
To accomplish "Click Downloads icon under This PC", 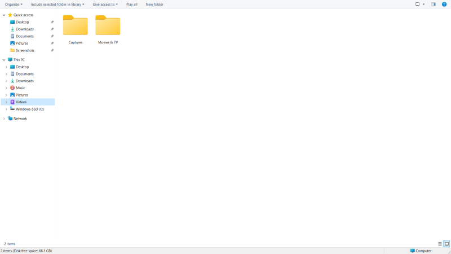I will (x=12, y=81).
